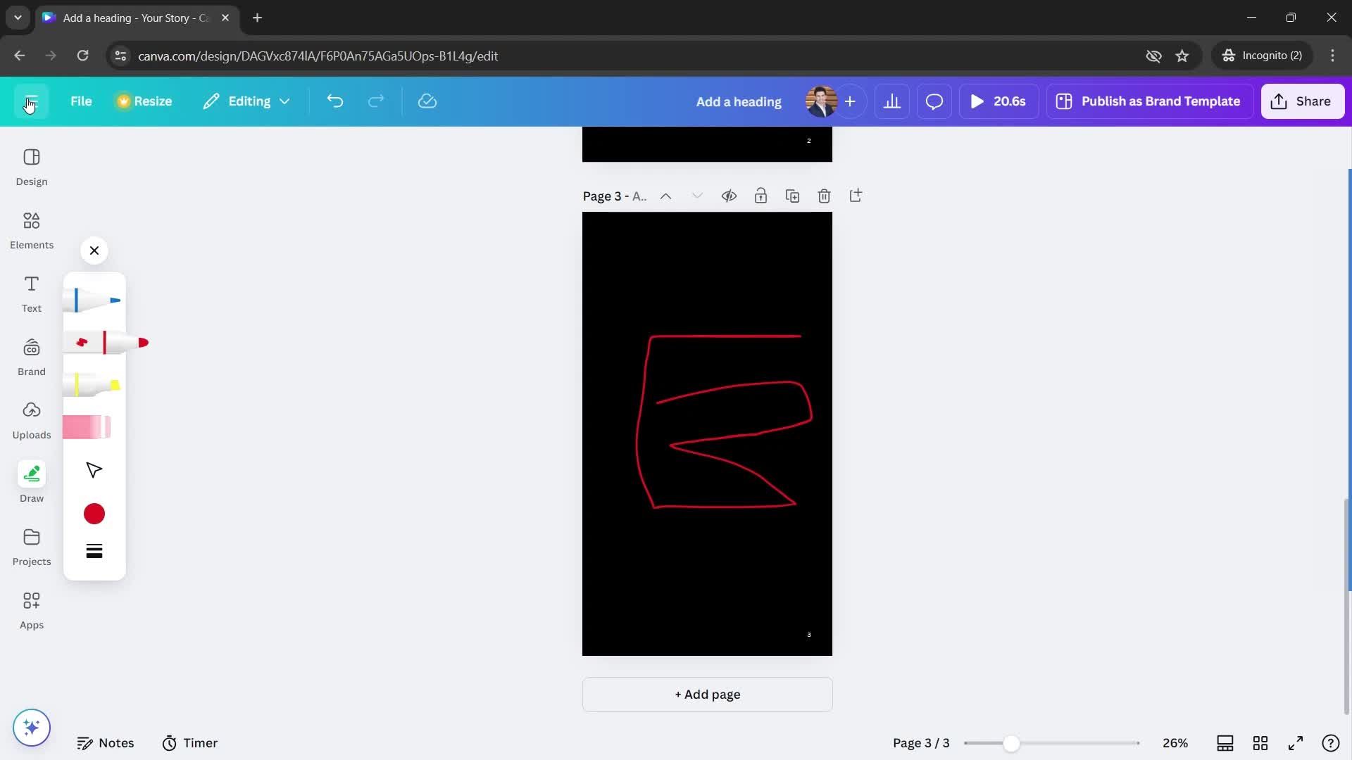1352x760 pixels.
Task: Play the 20.6s presentation preview
Action: point(999,101)
